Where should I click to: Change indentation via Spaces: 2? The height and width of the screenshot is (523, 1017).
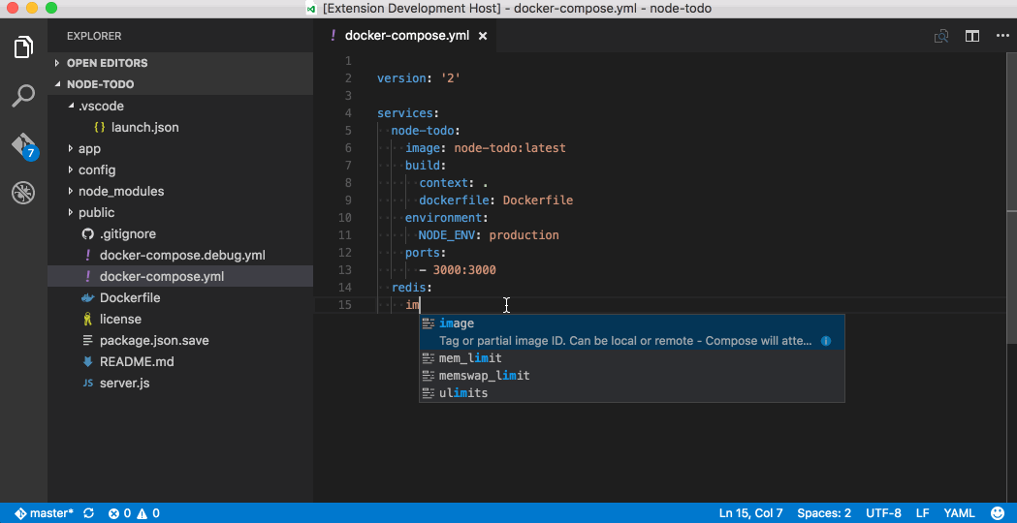824,513
